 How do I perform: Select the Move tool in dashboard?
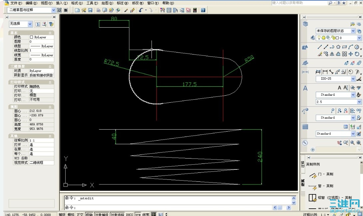click(x=351, y=54)
